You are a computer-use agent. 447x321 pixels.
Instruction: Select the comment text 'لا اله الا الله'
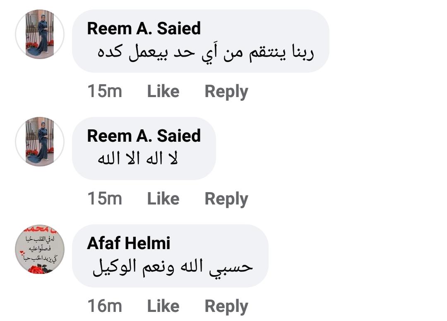pyautogui.click(x=138, y=159)
